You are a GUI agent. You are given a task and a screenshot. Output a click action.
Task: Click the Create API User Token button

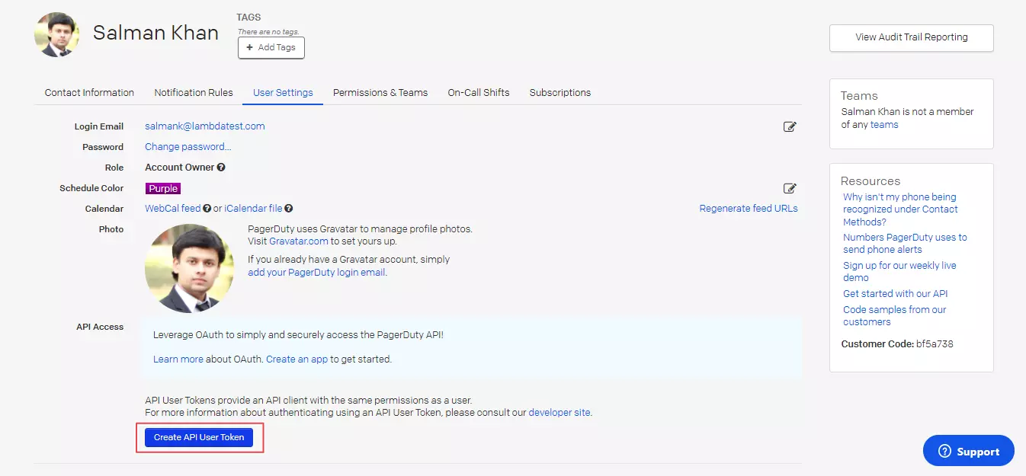pos(199,437)
